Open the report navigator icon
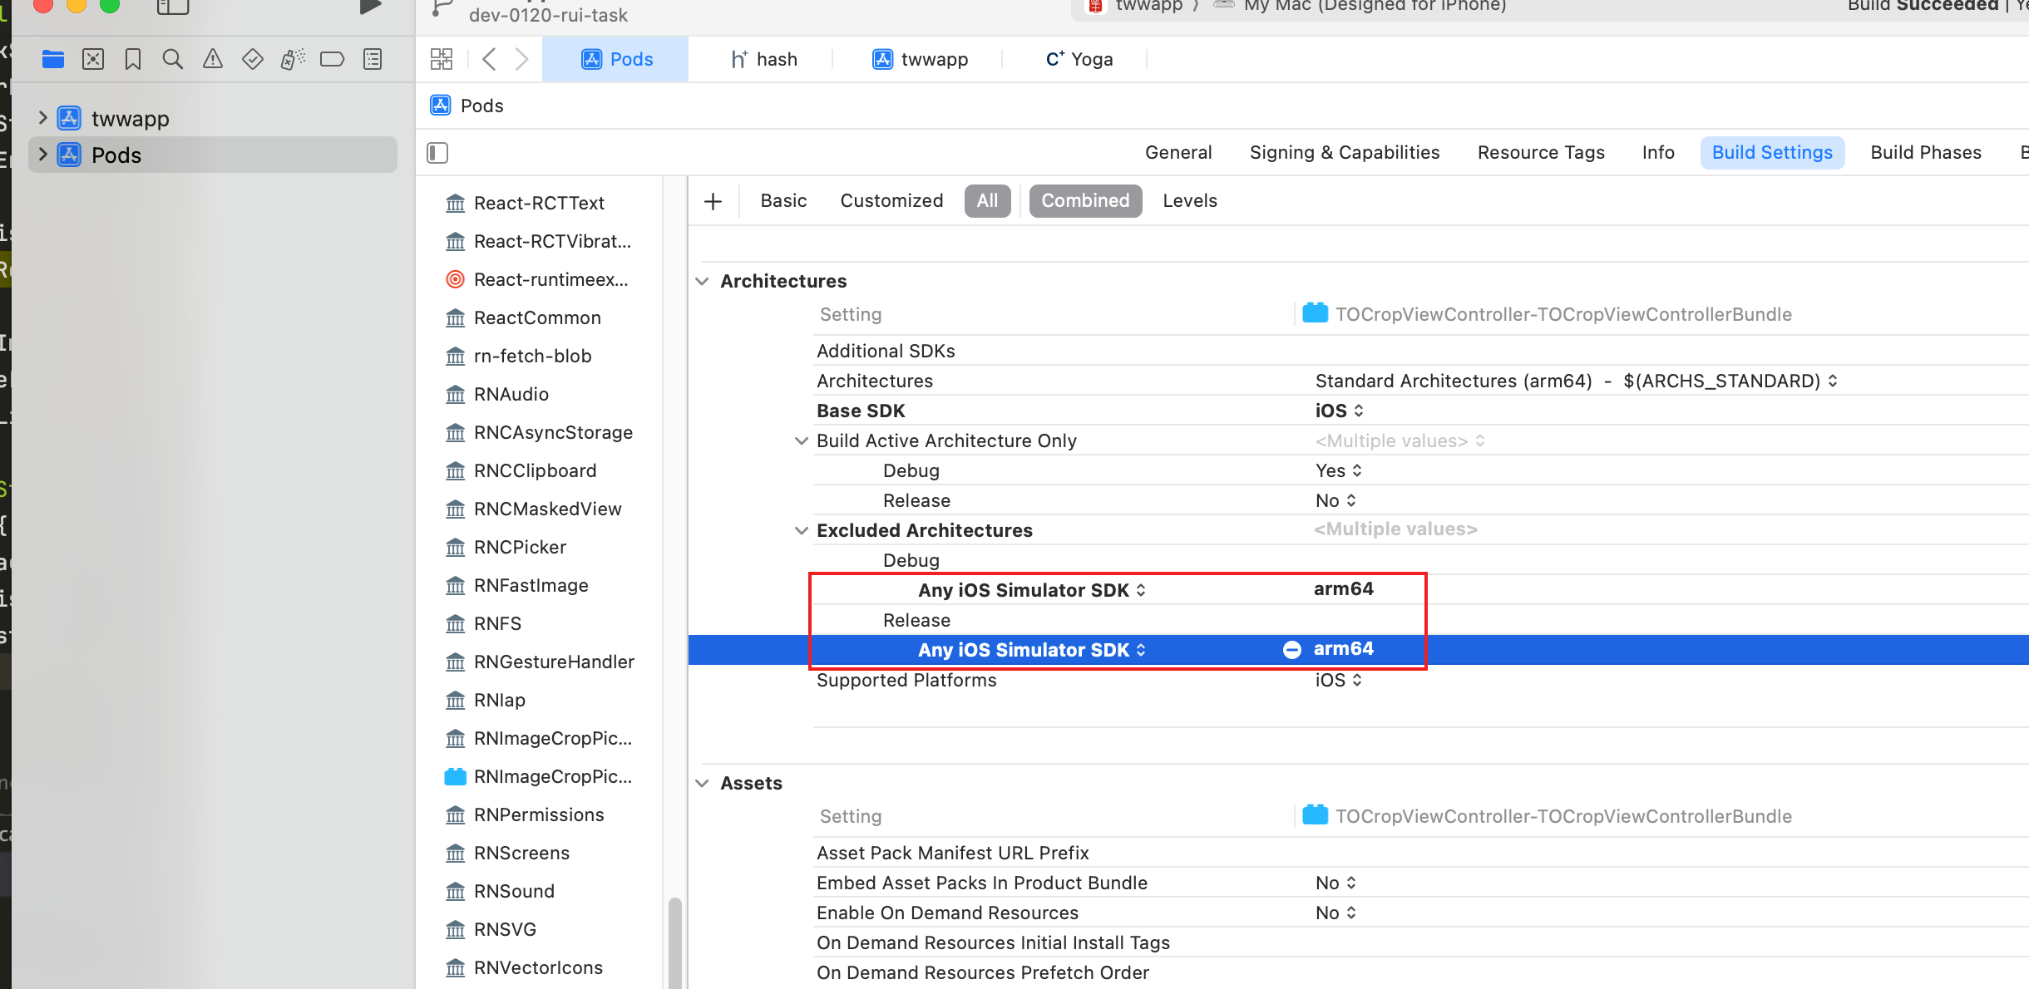2029x989 pixels. pyautogui.click(x=373, y=59)
